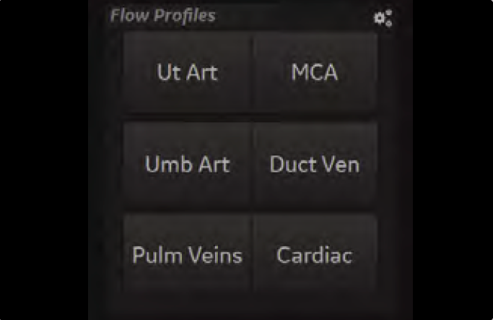493x320 pixels.
Task: Tap the Cardiac button
Action: tap(315, 254)
